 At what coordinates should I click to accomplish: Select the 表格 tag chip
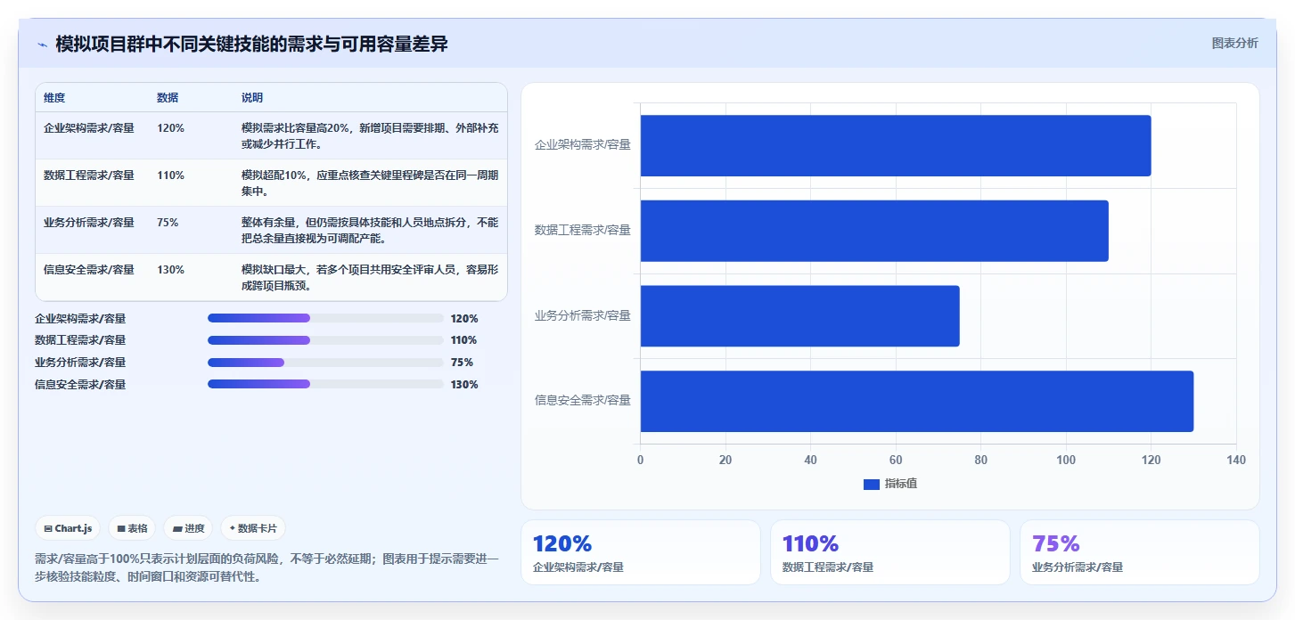pyautogui.click(x=132, y=528)
